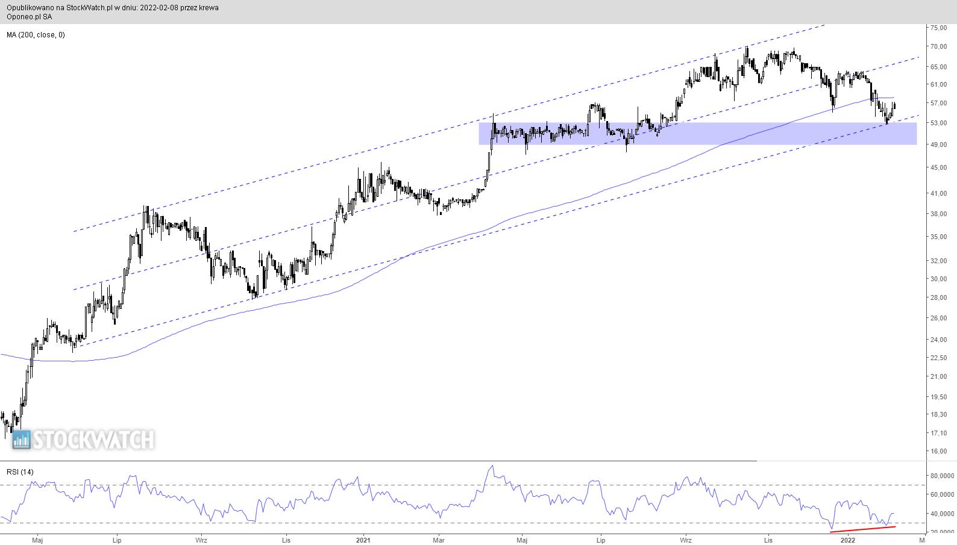This screenshot has width=957, height=545.
Task: Click the RSI (14) indicator label
Action: tap(20, 472)
